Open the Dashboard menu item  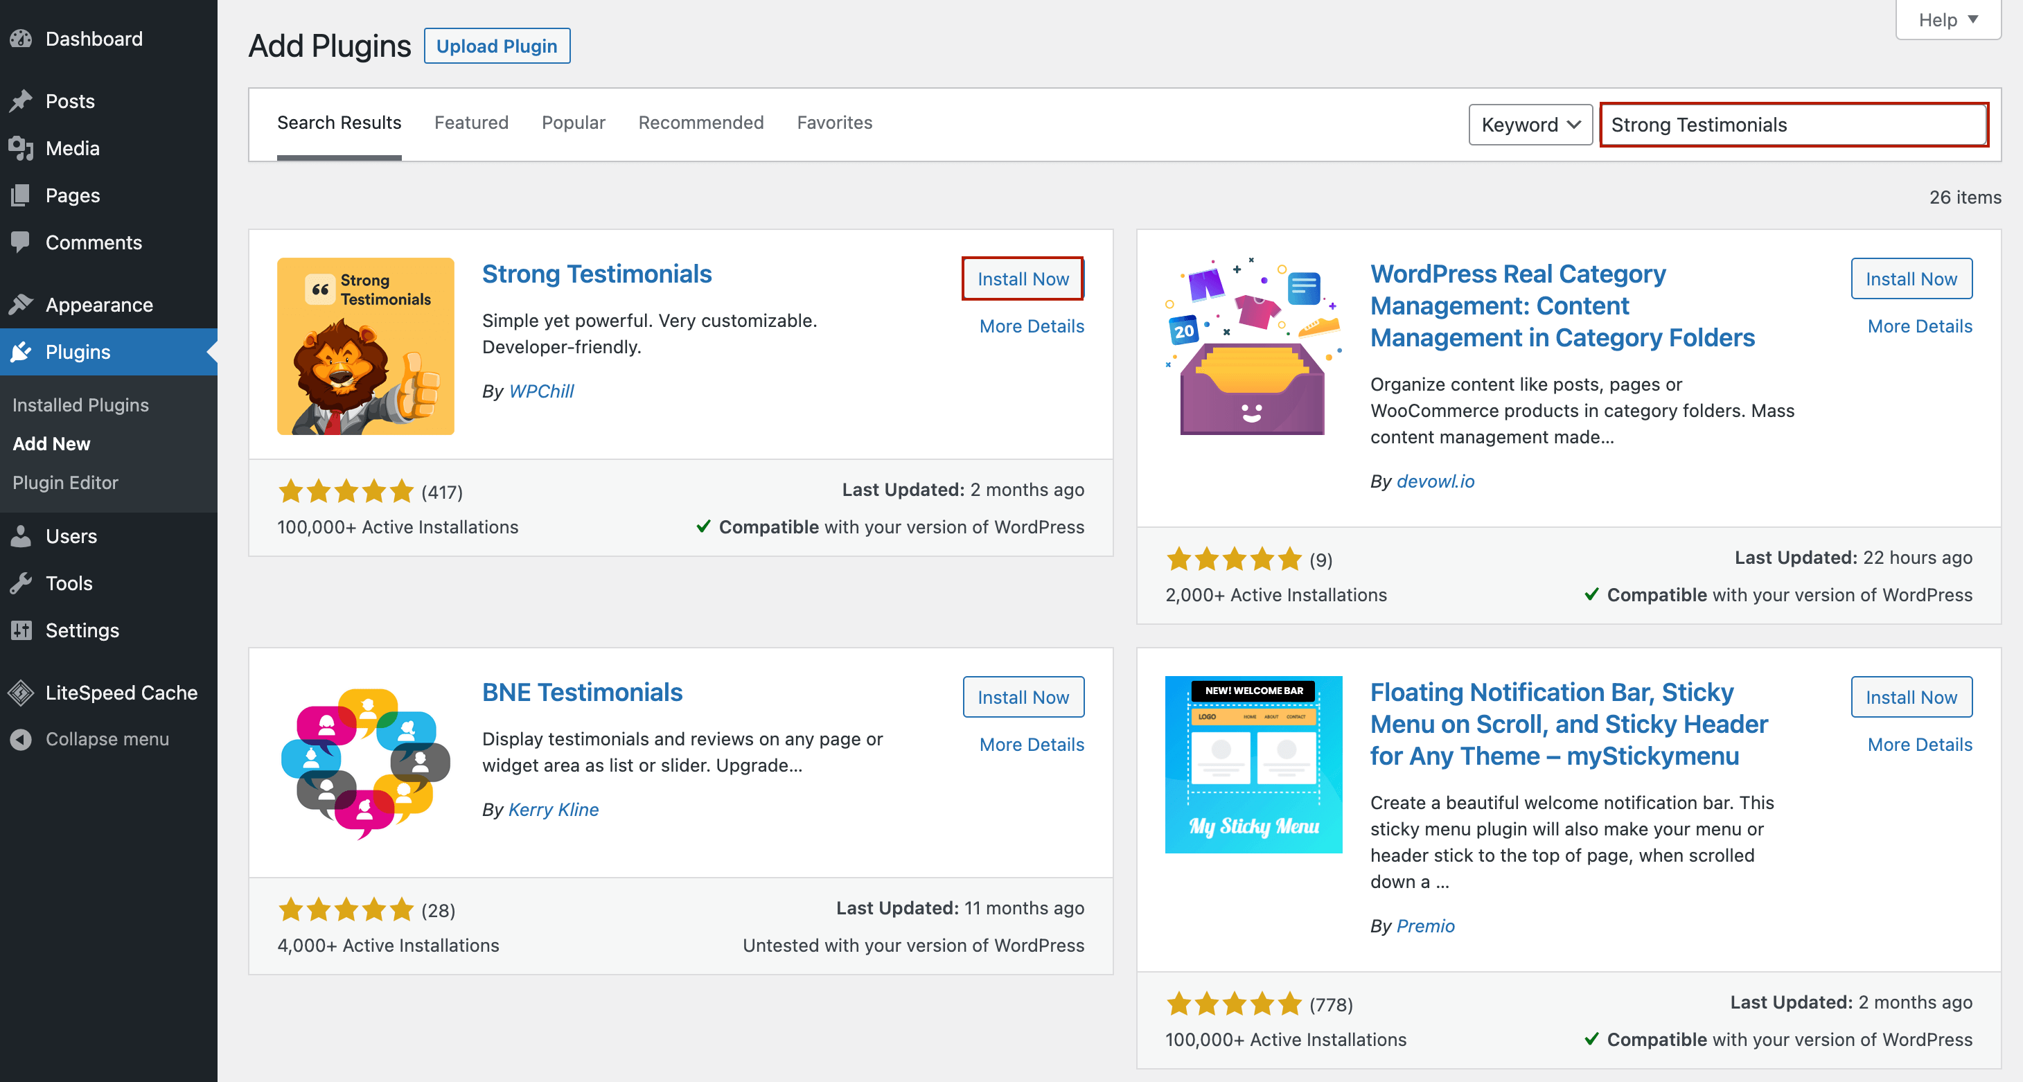click(x=108, y=39)
